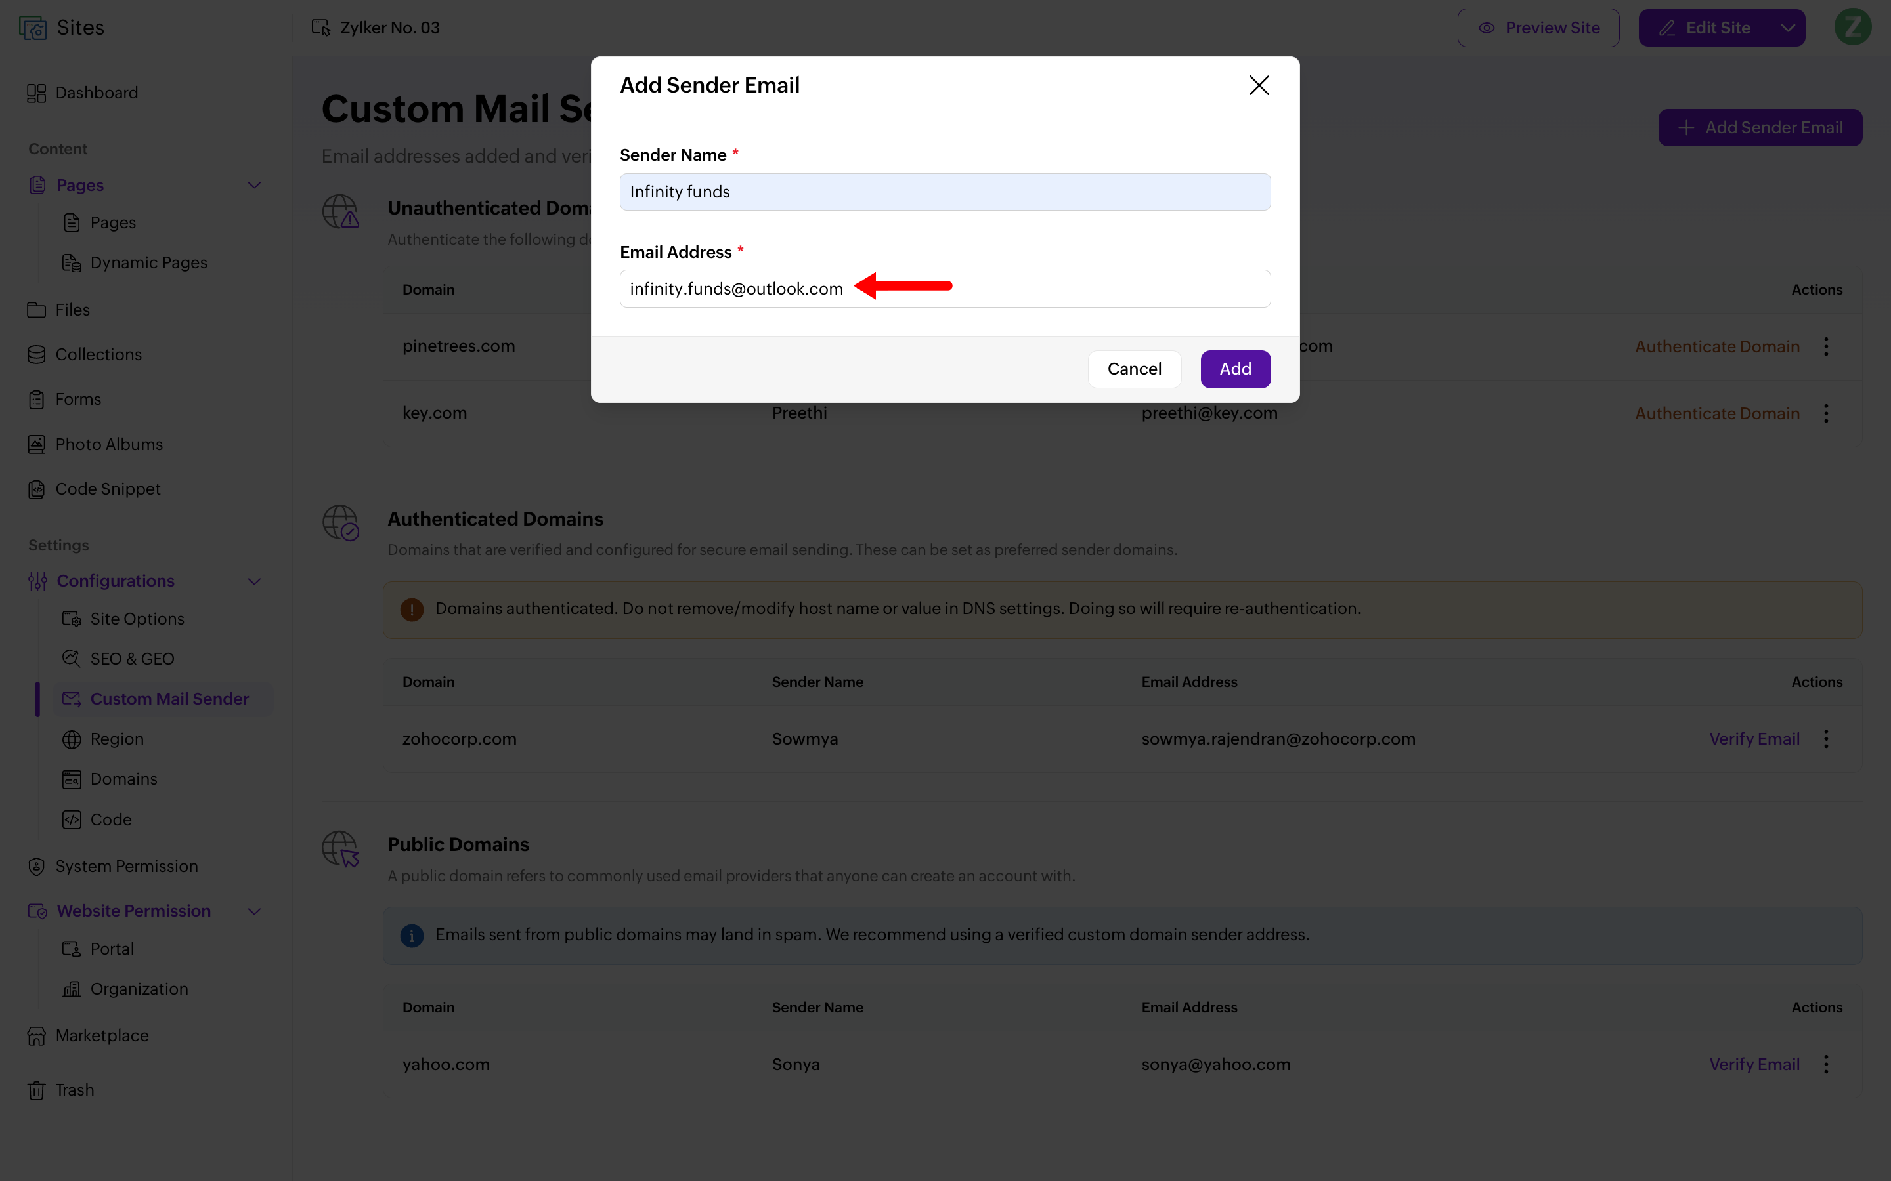
Task: Click the Domains icon in sidebar
Action: pos(72,779)
